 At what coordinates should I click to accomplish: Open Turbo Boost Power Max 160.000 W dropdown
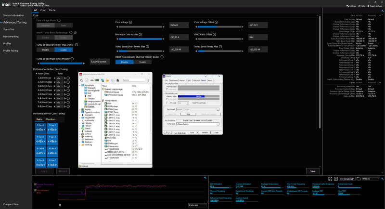coord(258,50)
